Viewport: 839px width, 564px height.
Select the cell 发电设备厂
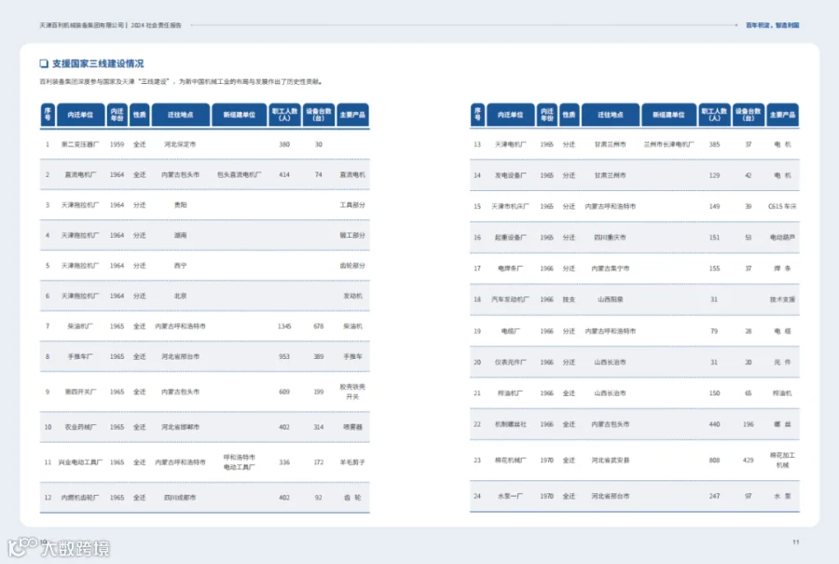click(511, 175)
